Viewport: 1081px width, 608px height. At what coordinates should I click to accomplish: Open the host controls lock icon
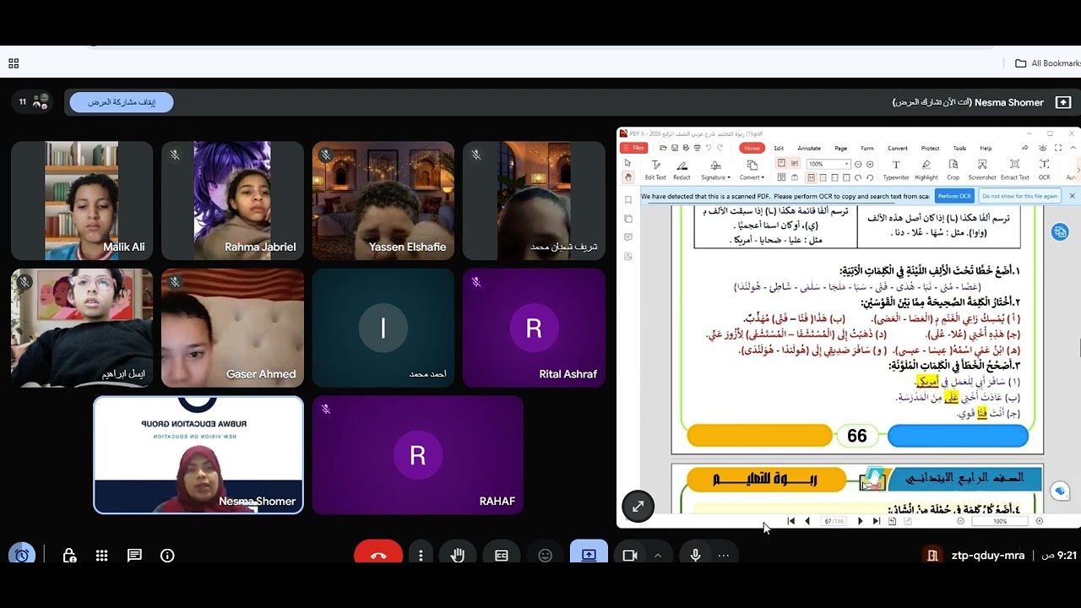pyautogui.click(x=69, y=555)
